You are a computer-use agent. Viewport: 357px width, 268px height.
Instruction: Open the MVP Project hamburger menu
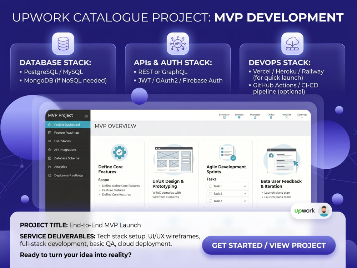tap(86, 116)
